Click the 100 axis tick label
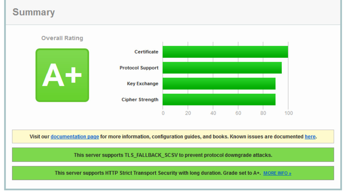Image resolution: width=343 pixels, height=193 pixels. (x=288, y=113)
